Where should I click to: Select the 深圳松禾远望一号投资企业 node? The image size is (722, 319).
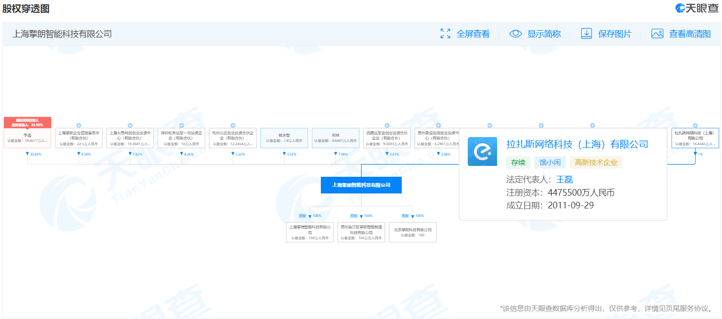point(181,138)
